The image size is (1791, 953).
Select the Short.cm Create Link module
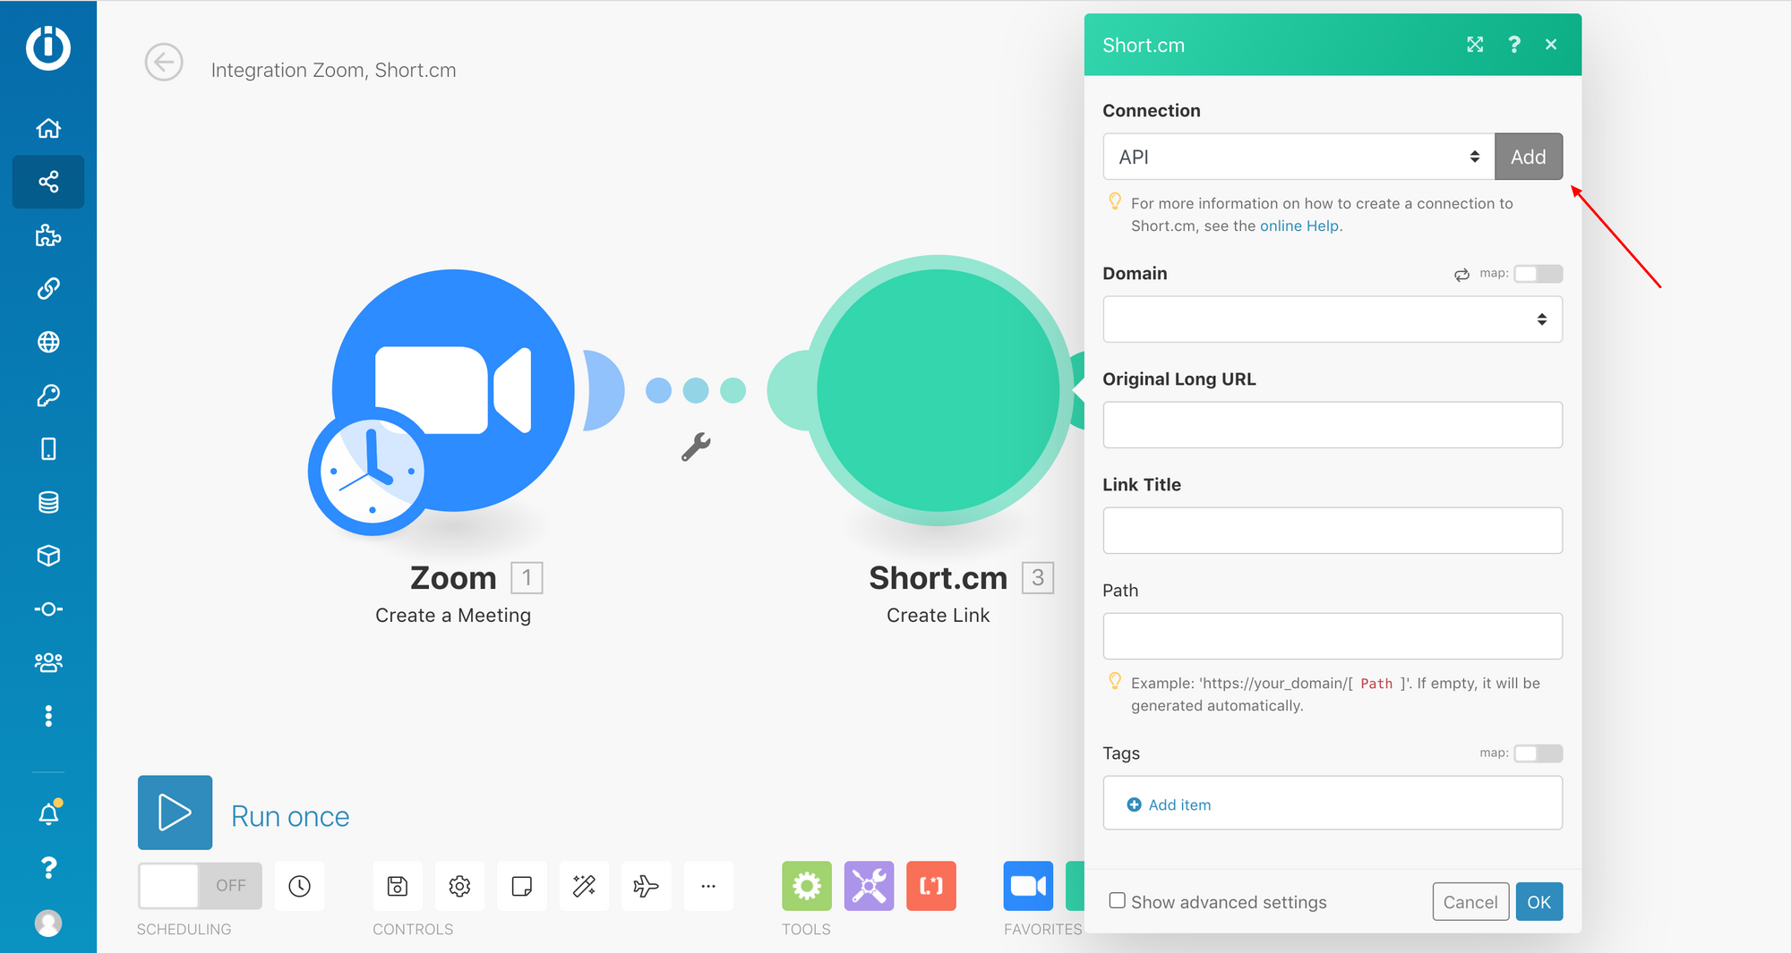pyautogui.click(x=938, y=390)
